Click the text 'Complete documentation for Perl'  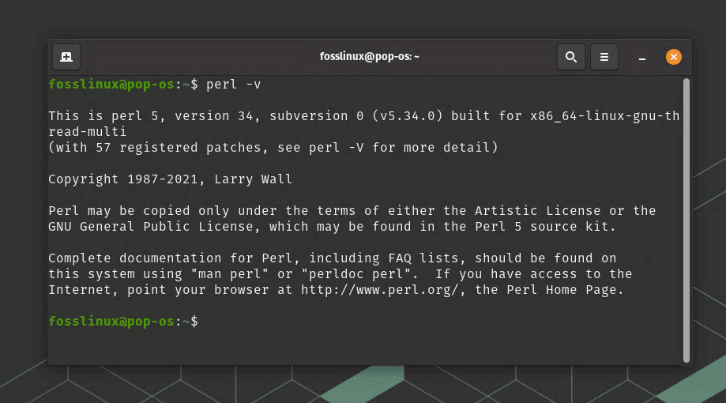(171, 258)
